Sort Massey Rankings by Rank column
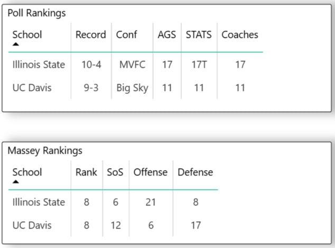The height and width of the screenshot is (248, 335). coord(86,172)
